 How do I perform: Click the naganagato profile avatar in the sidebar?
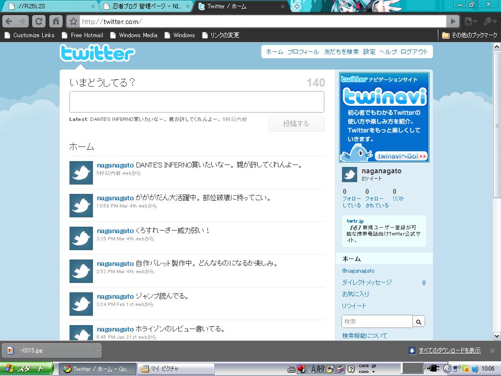tap(349, 174)
